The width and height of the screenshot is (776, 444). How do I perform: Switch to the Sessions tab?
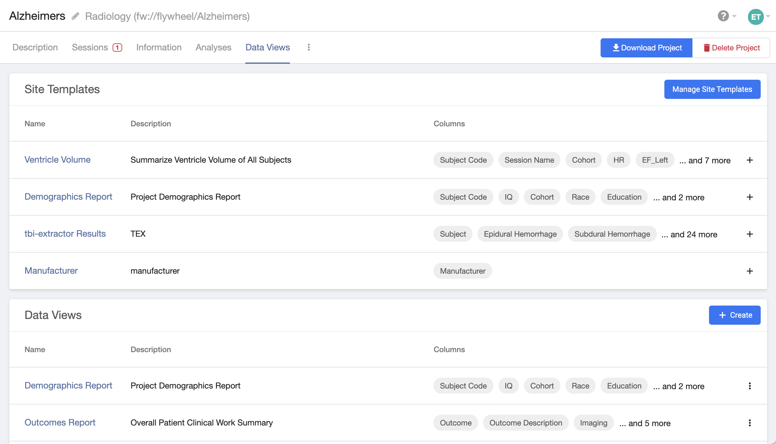point(90,47)
